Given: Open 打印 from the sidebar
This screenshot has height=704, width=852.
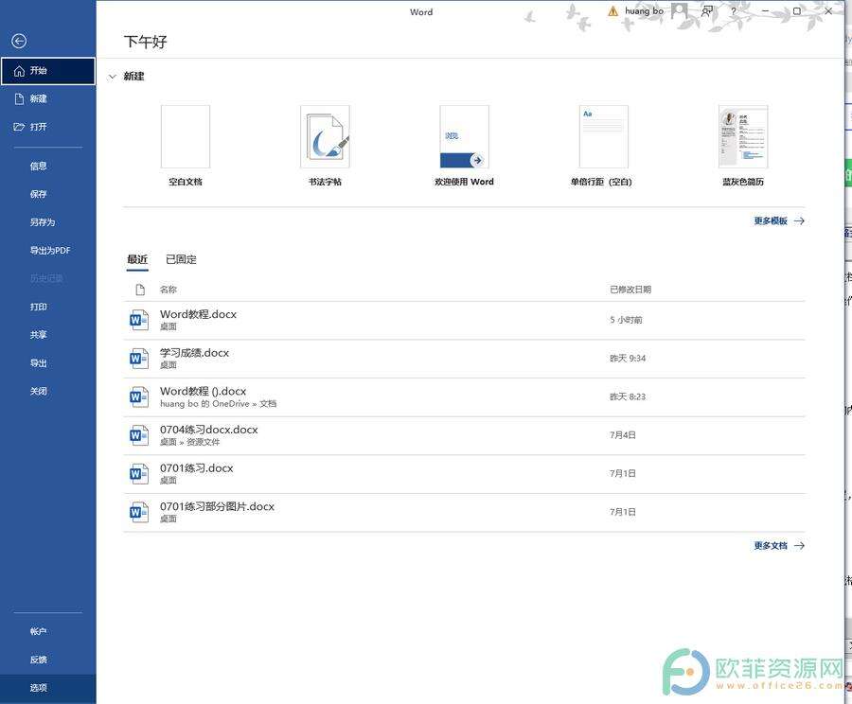Looking at the screenshot, I should [x=48, y=307].
